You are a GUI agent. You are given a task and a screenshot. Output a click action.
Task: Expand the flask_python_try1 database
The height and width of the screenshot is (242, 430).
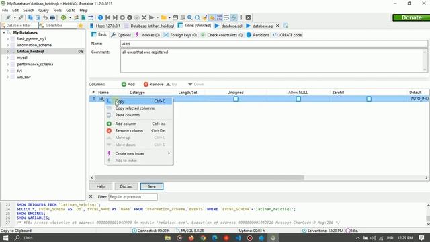(7, 39)
